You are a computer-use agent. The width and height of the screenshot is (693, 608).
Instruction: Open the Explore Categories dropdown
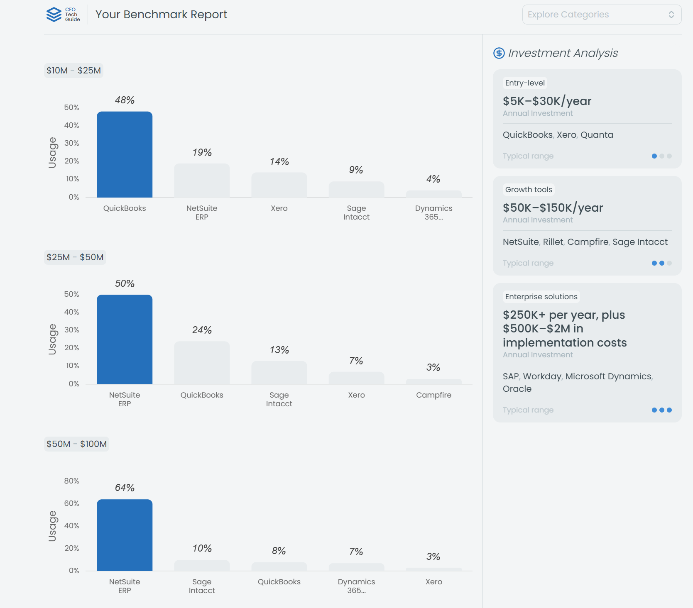[602, 15]
